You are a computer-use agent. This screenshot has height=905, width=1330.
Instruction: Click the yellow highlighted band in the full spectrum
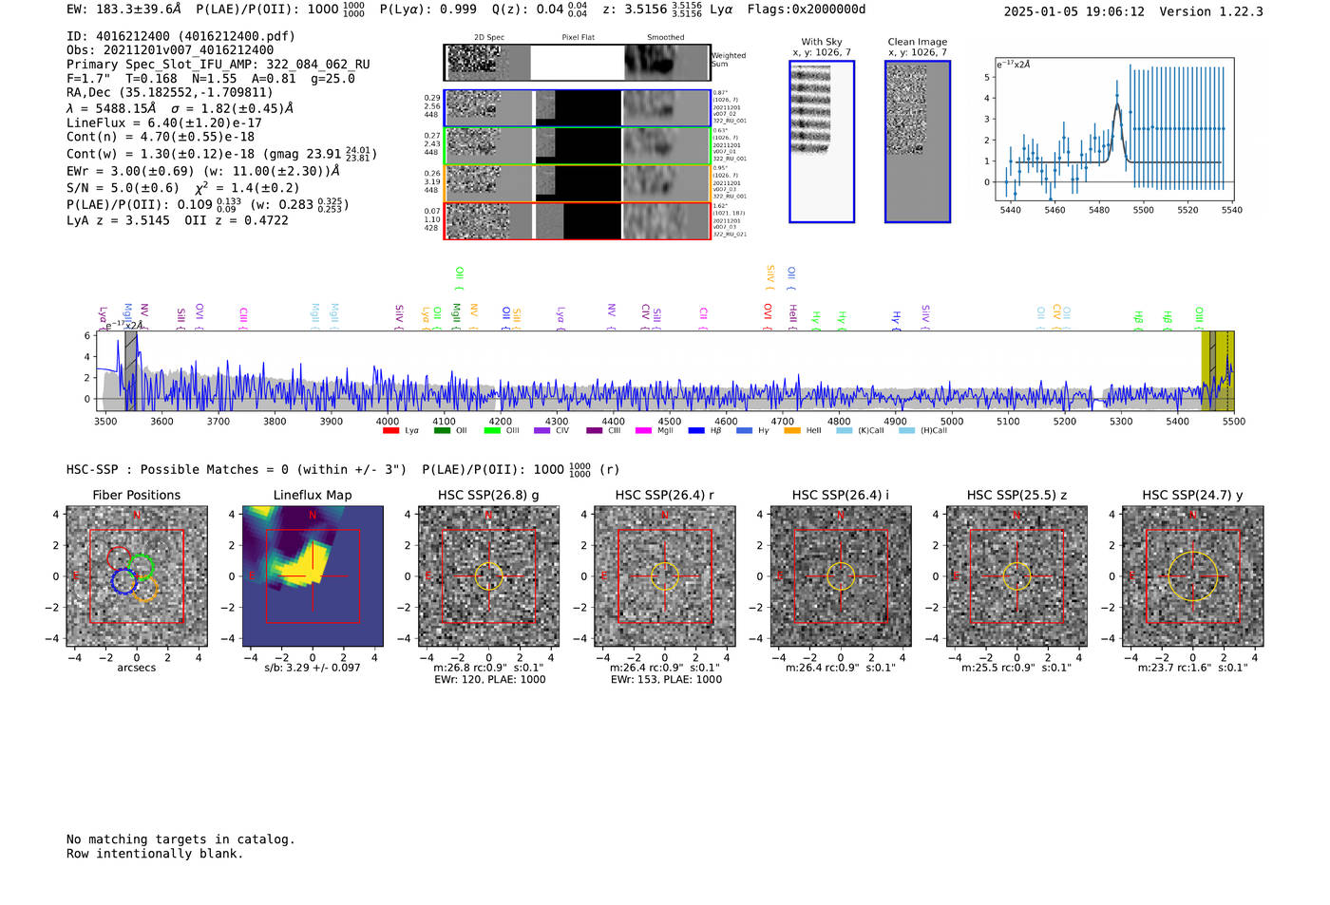pos(1218,370)
